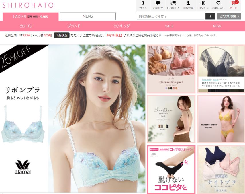Select the LADIES tab
The width and height of the screenshot is (245, 194).
30,17
